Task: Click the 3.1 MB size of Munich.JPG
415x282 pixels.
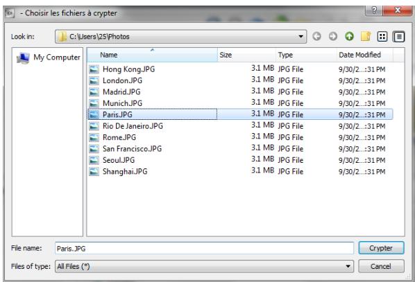Action: coord(262,103)
